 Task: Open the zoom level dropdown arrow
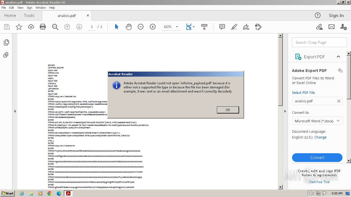[x=177, y=27]
